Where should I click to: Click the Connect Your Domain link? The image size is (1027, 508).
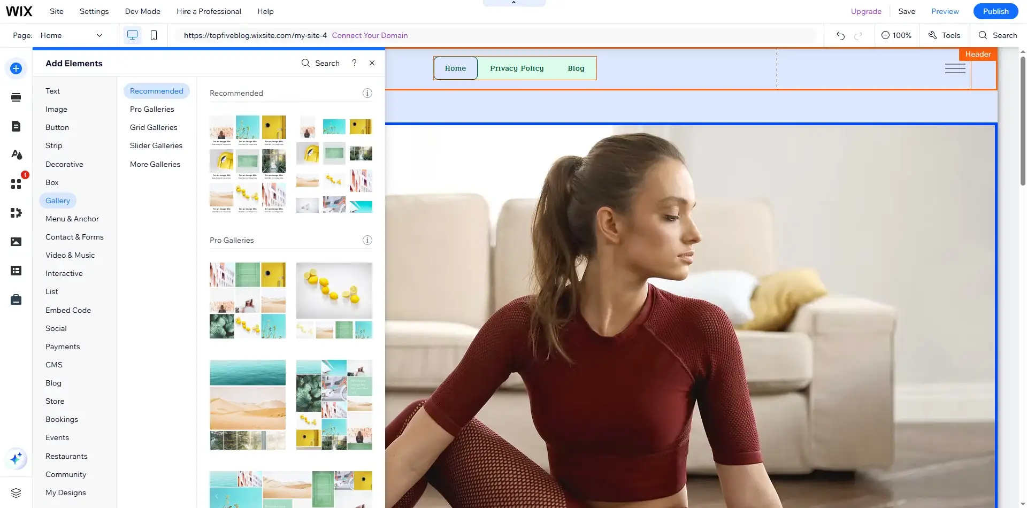tap(370, 35)
